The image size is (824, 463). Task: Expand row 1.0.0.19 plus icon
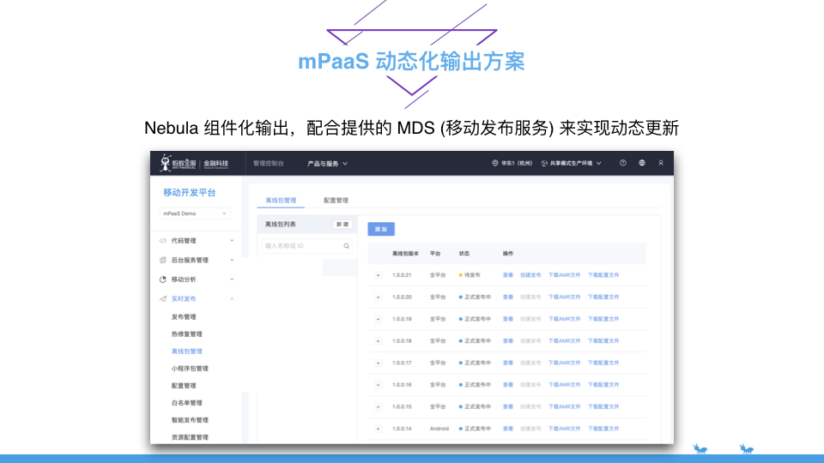(378, 319)
